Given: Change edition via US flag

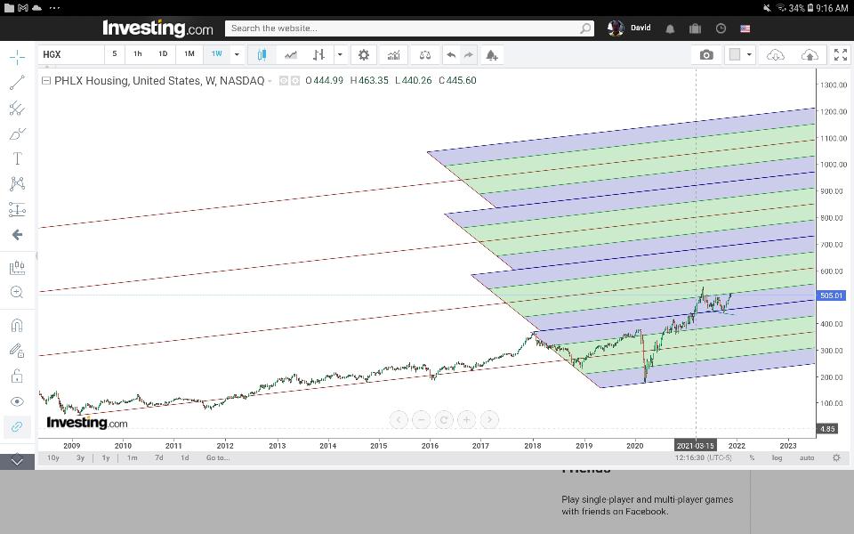Looking at the screenshot, I should click(745, 28).
